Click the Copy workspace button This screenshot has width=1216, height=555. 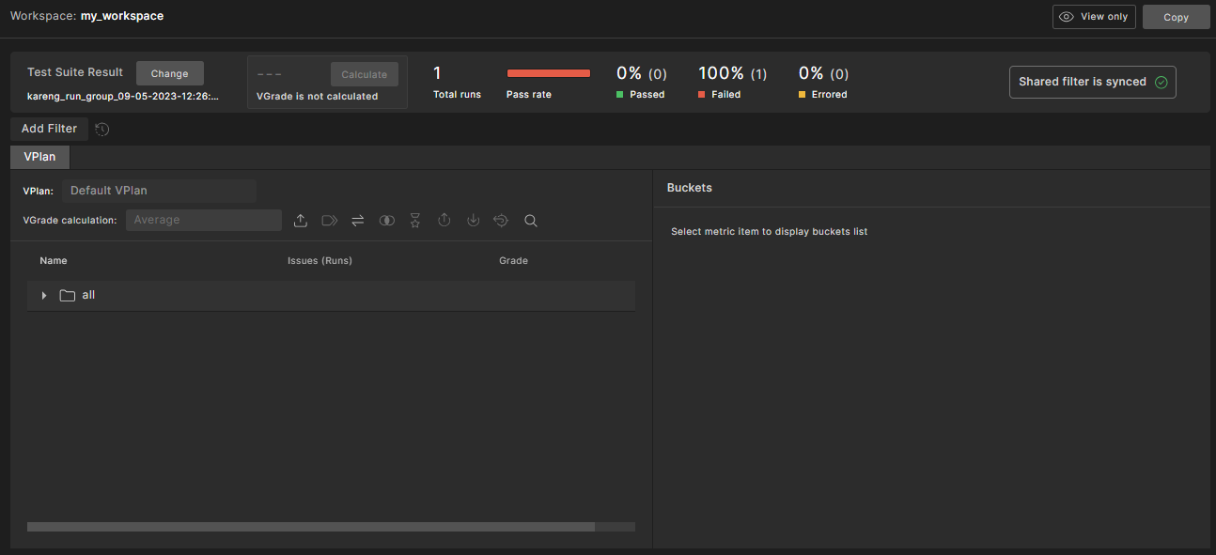point(1176,17)
